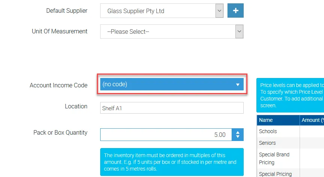The width and height of the screenshot is (324, 177).
Task: Click the Unit Of Measurement label
Action: (x=60, y=31)
